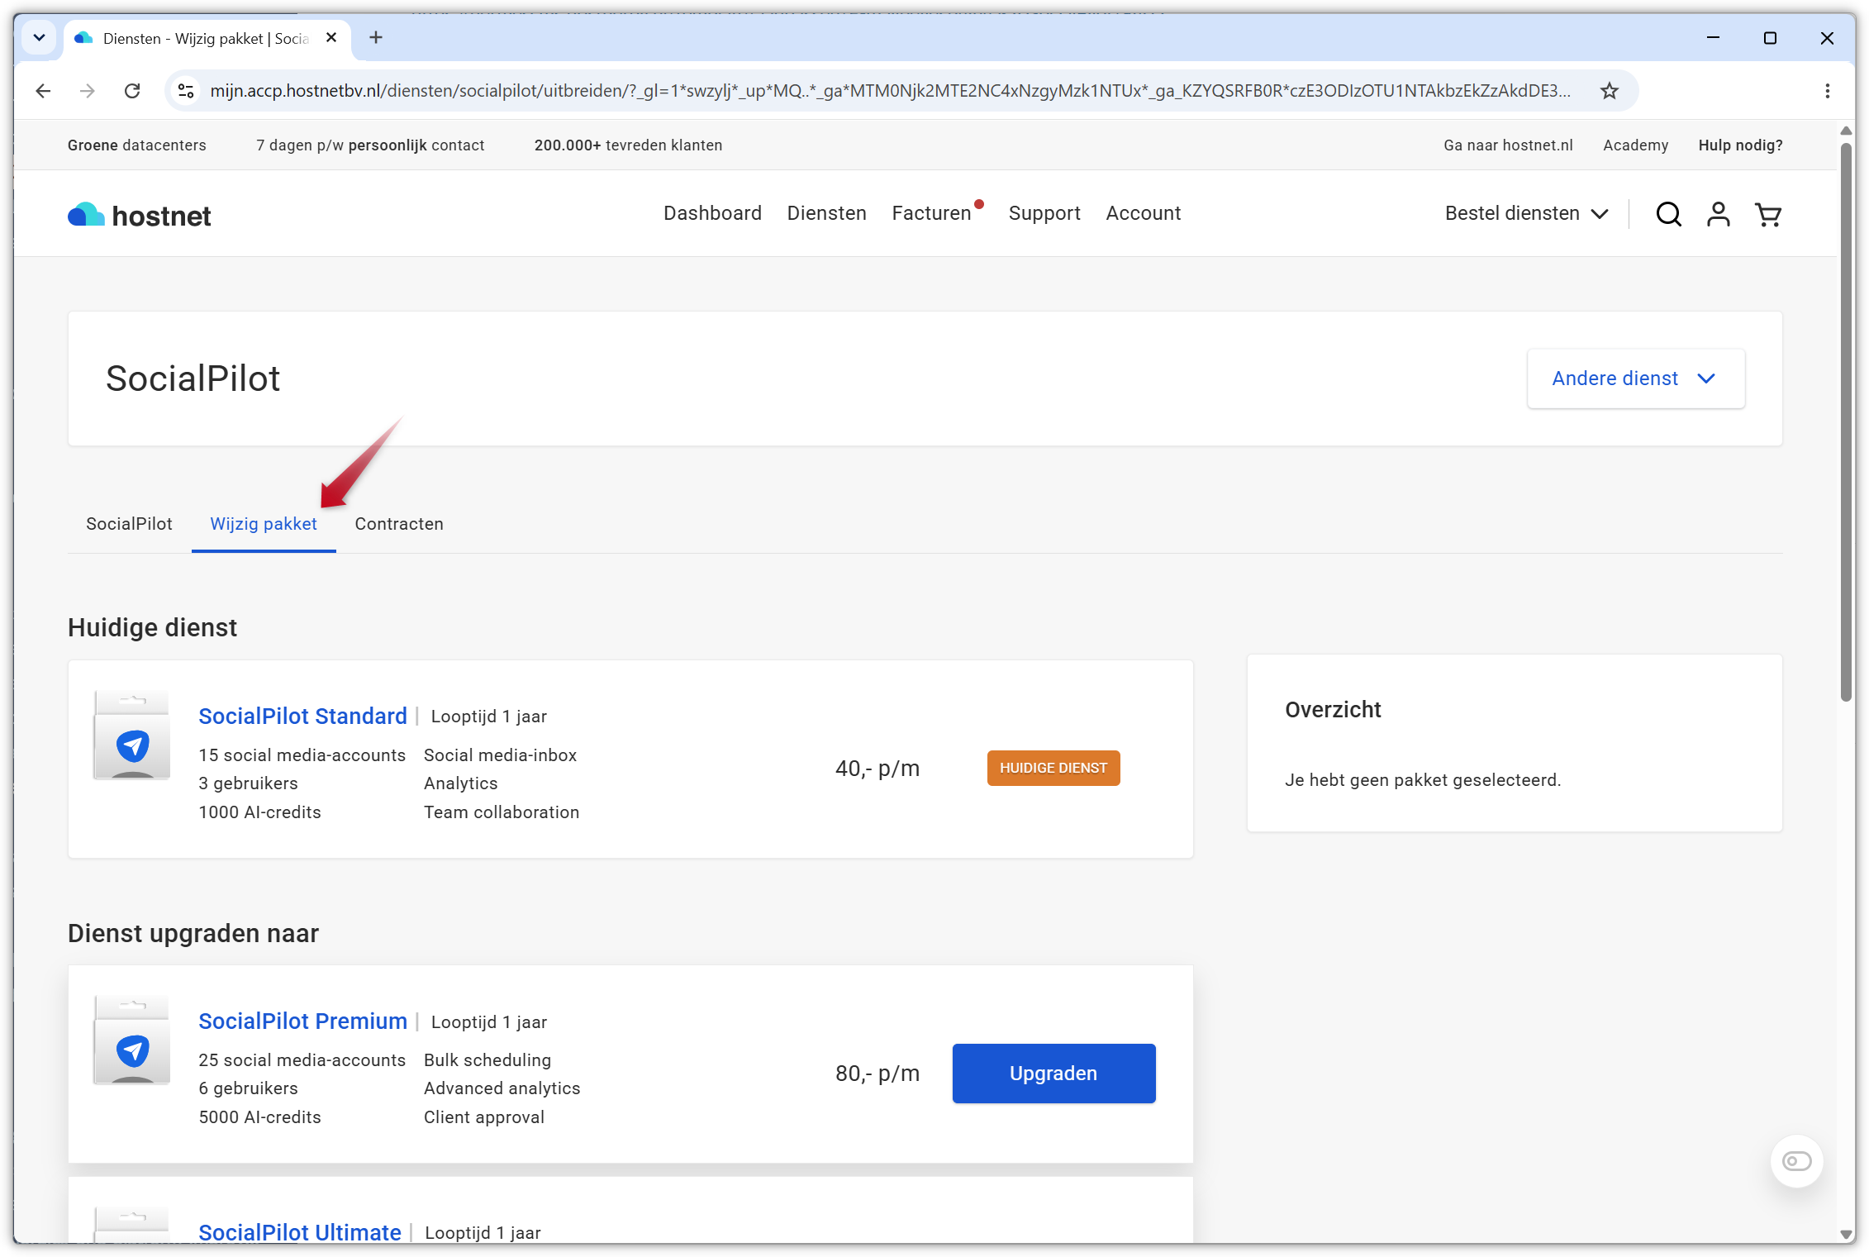Click the vertical page scrollbar
Viewport: 1869px width, 1257px height.
tap(1846, 421)
